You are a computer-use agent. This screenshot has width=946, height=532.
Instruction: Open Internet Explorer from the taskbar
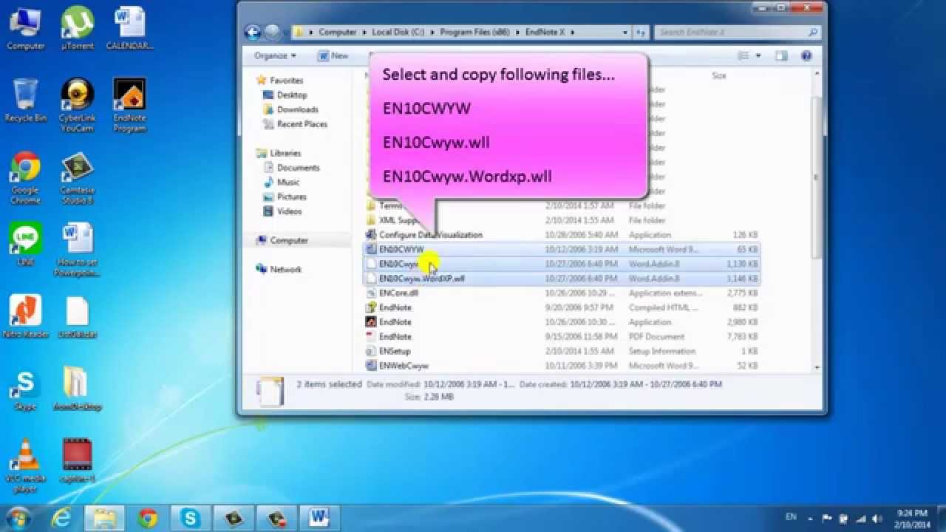click(x=61, y=517)
